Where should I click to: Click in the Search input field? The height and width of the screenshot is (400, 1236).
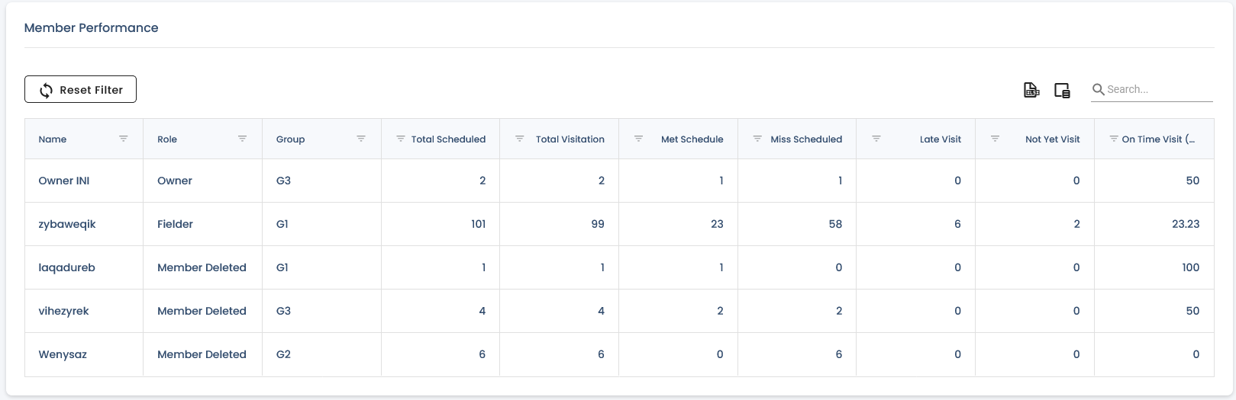[1159, 89]
